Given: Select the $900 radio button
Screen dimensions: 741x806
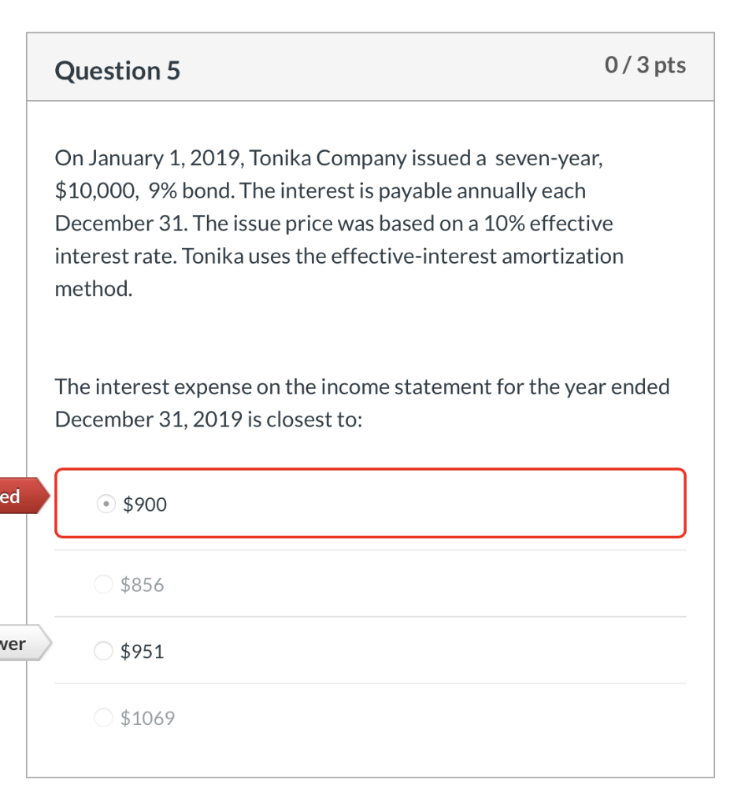Looking at the screenshot, I should [x=106, y=504].
